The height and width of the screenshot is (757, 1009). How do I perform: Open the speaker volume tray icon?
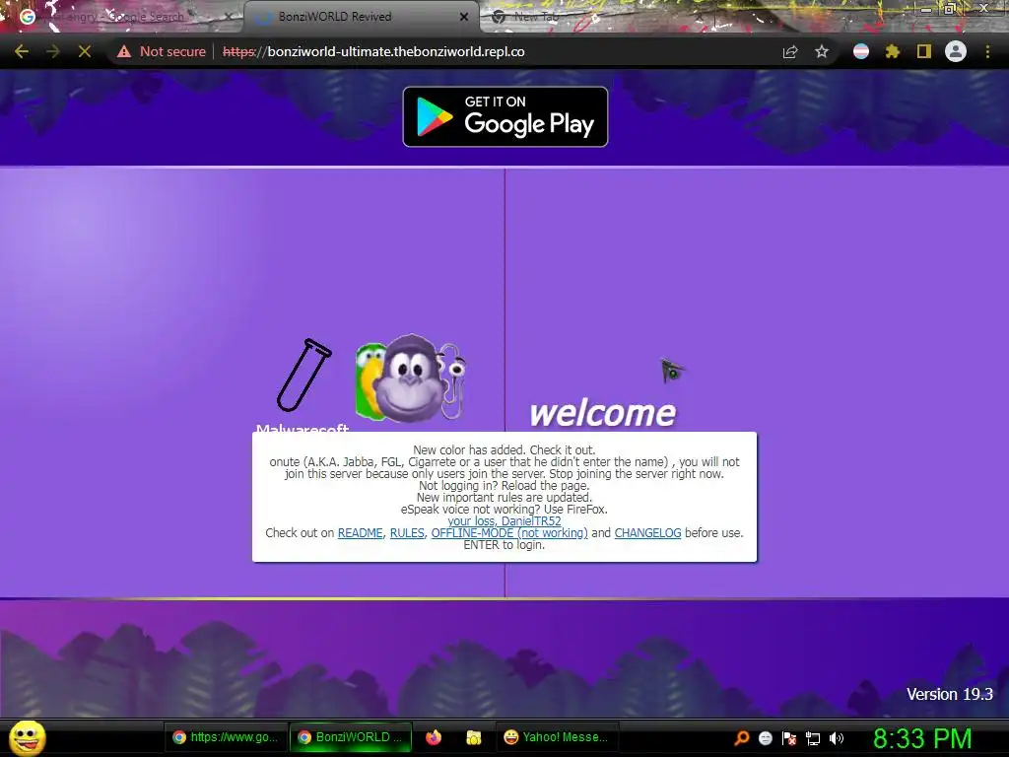pyautogui.click(x=837, y=738)
